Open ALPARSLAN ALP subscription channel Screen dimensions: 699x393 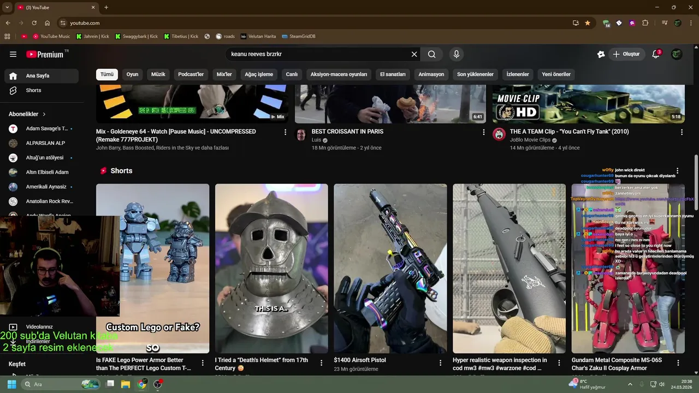[x=42, y=143]
